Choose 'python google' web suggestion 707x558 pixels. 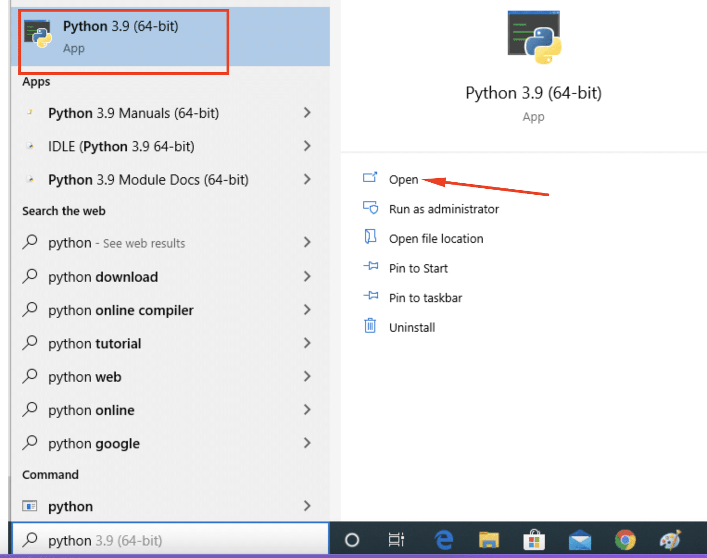click(170, 443)
